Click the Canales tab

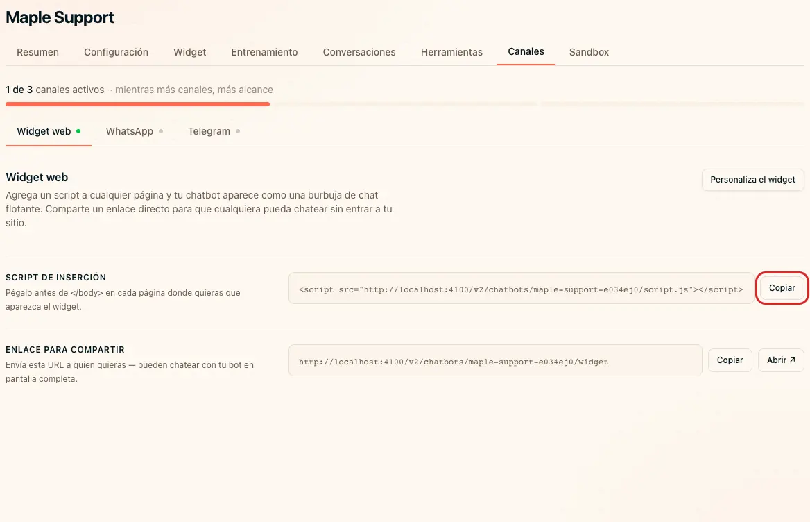[x=526, y=51]
